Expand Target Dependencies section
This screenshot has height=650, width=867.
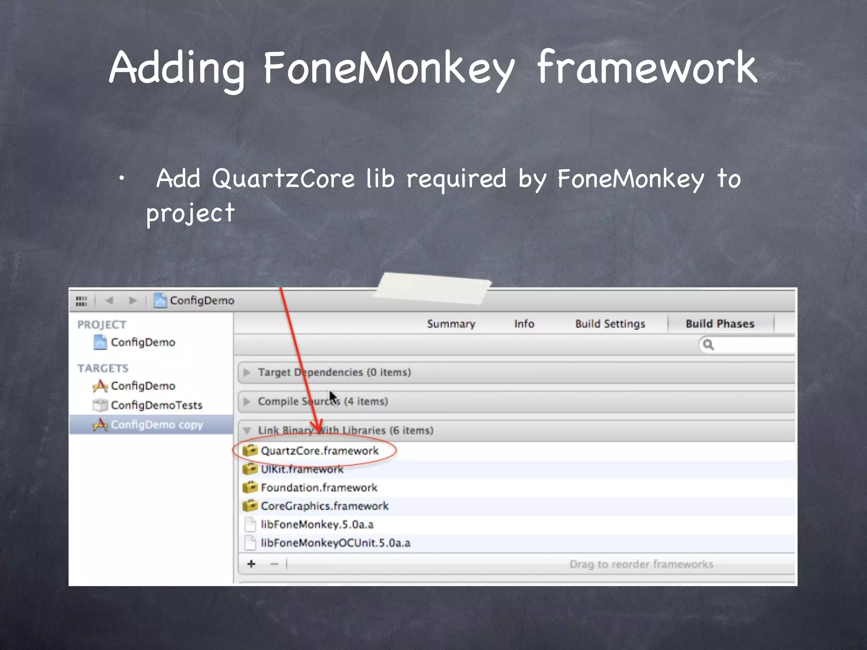click(x=247, y=372)
